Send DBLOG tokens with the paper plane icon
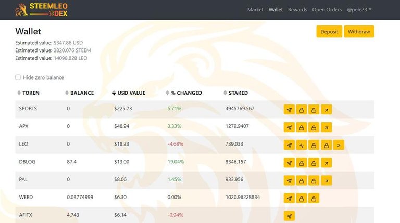The height and width of the screenshot is (223, 400). pyautogui.click(x=289, y=163)
